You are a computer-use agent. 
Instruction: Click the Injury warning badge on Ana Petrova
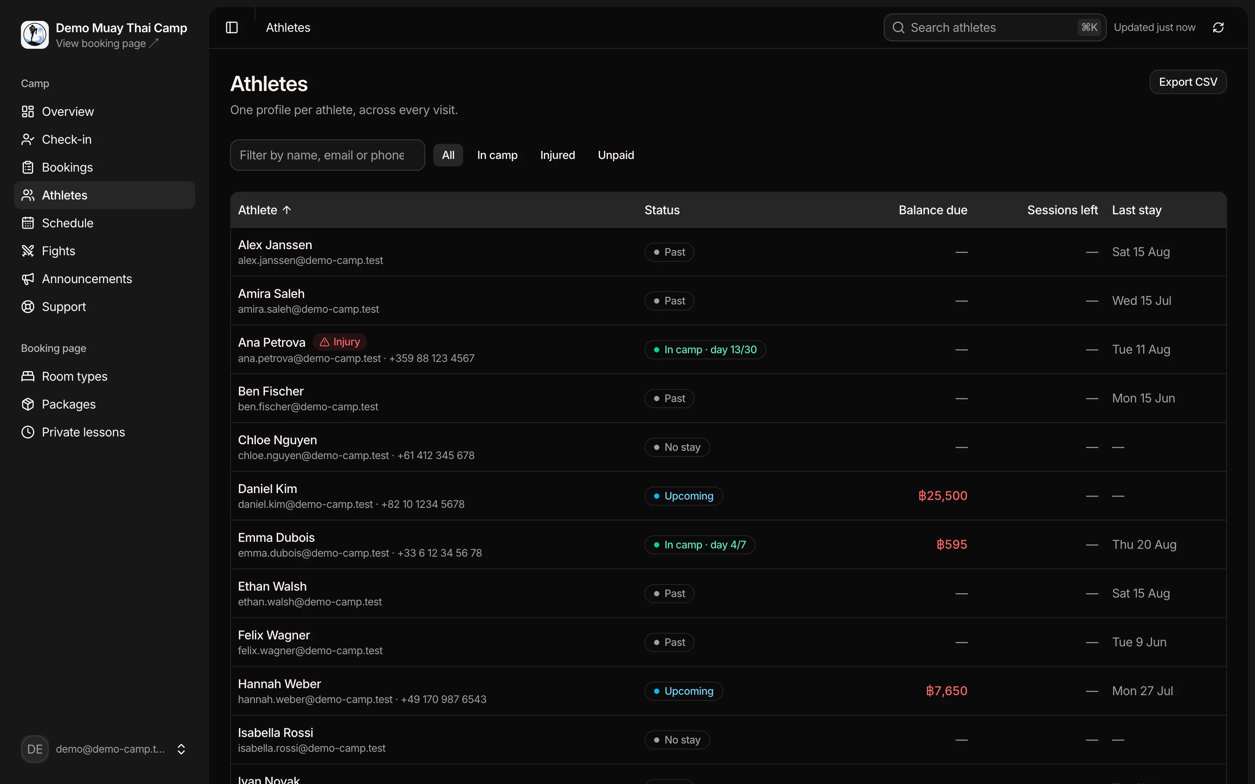pos(340,342)
